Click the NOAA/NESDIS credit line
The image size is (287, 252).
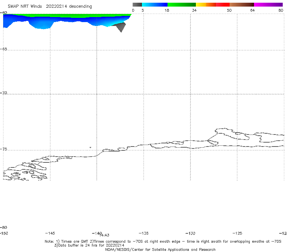(x=160, y=249)
